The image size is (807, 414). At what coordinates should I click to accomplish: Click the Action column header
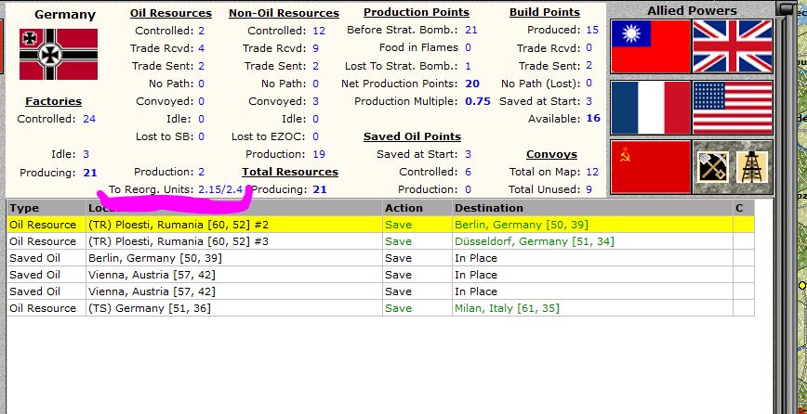[x=417, y=208]
